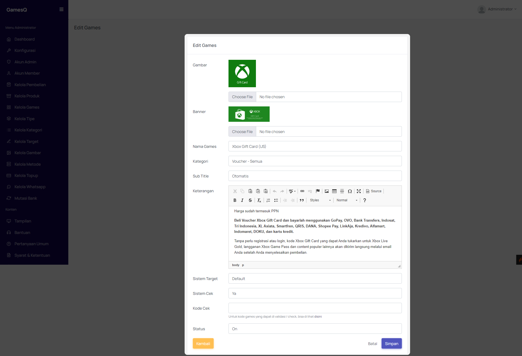Increase indent in the editor
Screen dimensions: 522x356
point(293,200)
